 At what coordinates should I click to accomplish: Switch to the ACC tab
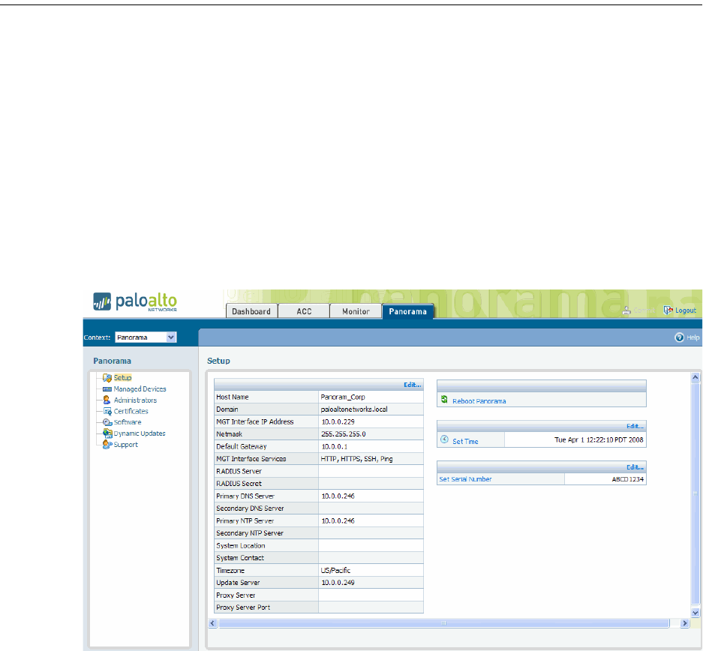tap(304, 311)
